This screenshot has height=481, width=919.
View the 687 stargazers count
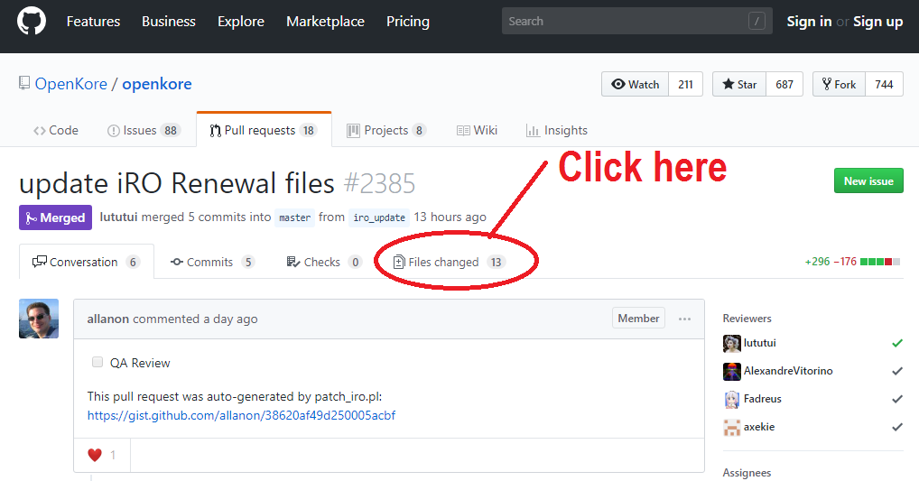tap(784, 84)
